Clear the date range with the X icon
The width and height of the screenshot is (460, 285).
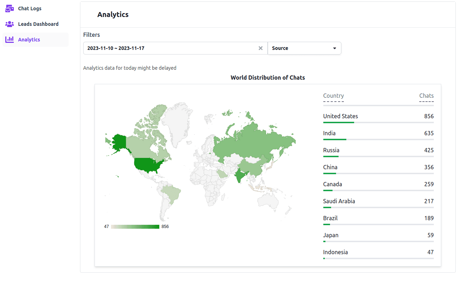pos(261,48)
